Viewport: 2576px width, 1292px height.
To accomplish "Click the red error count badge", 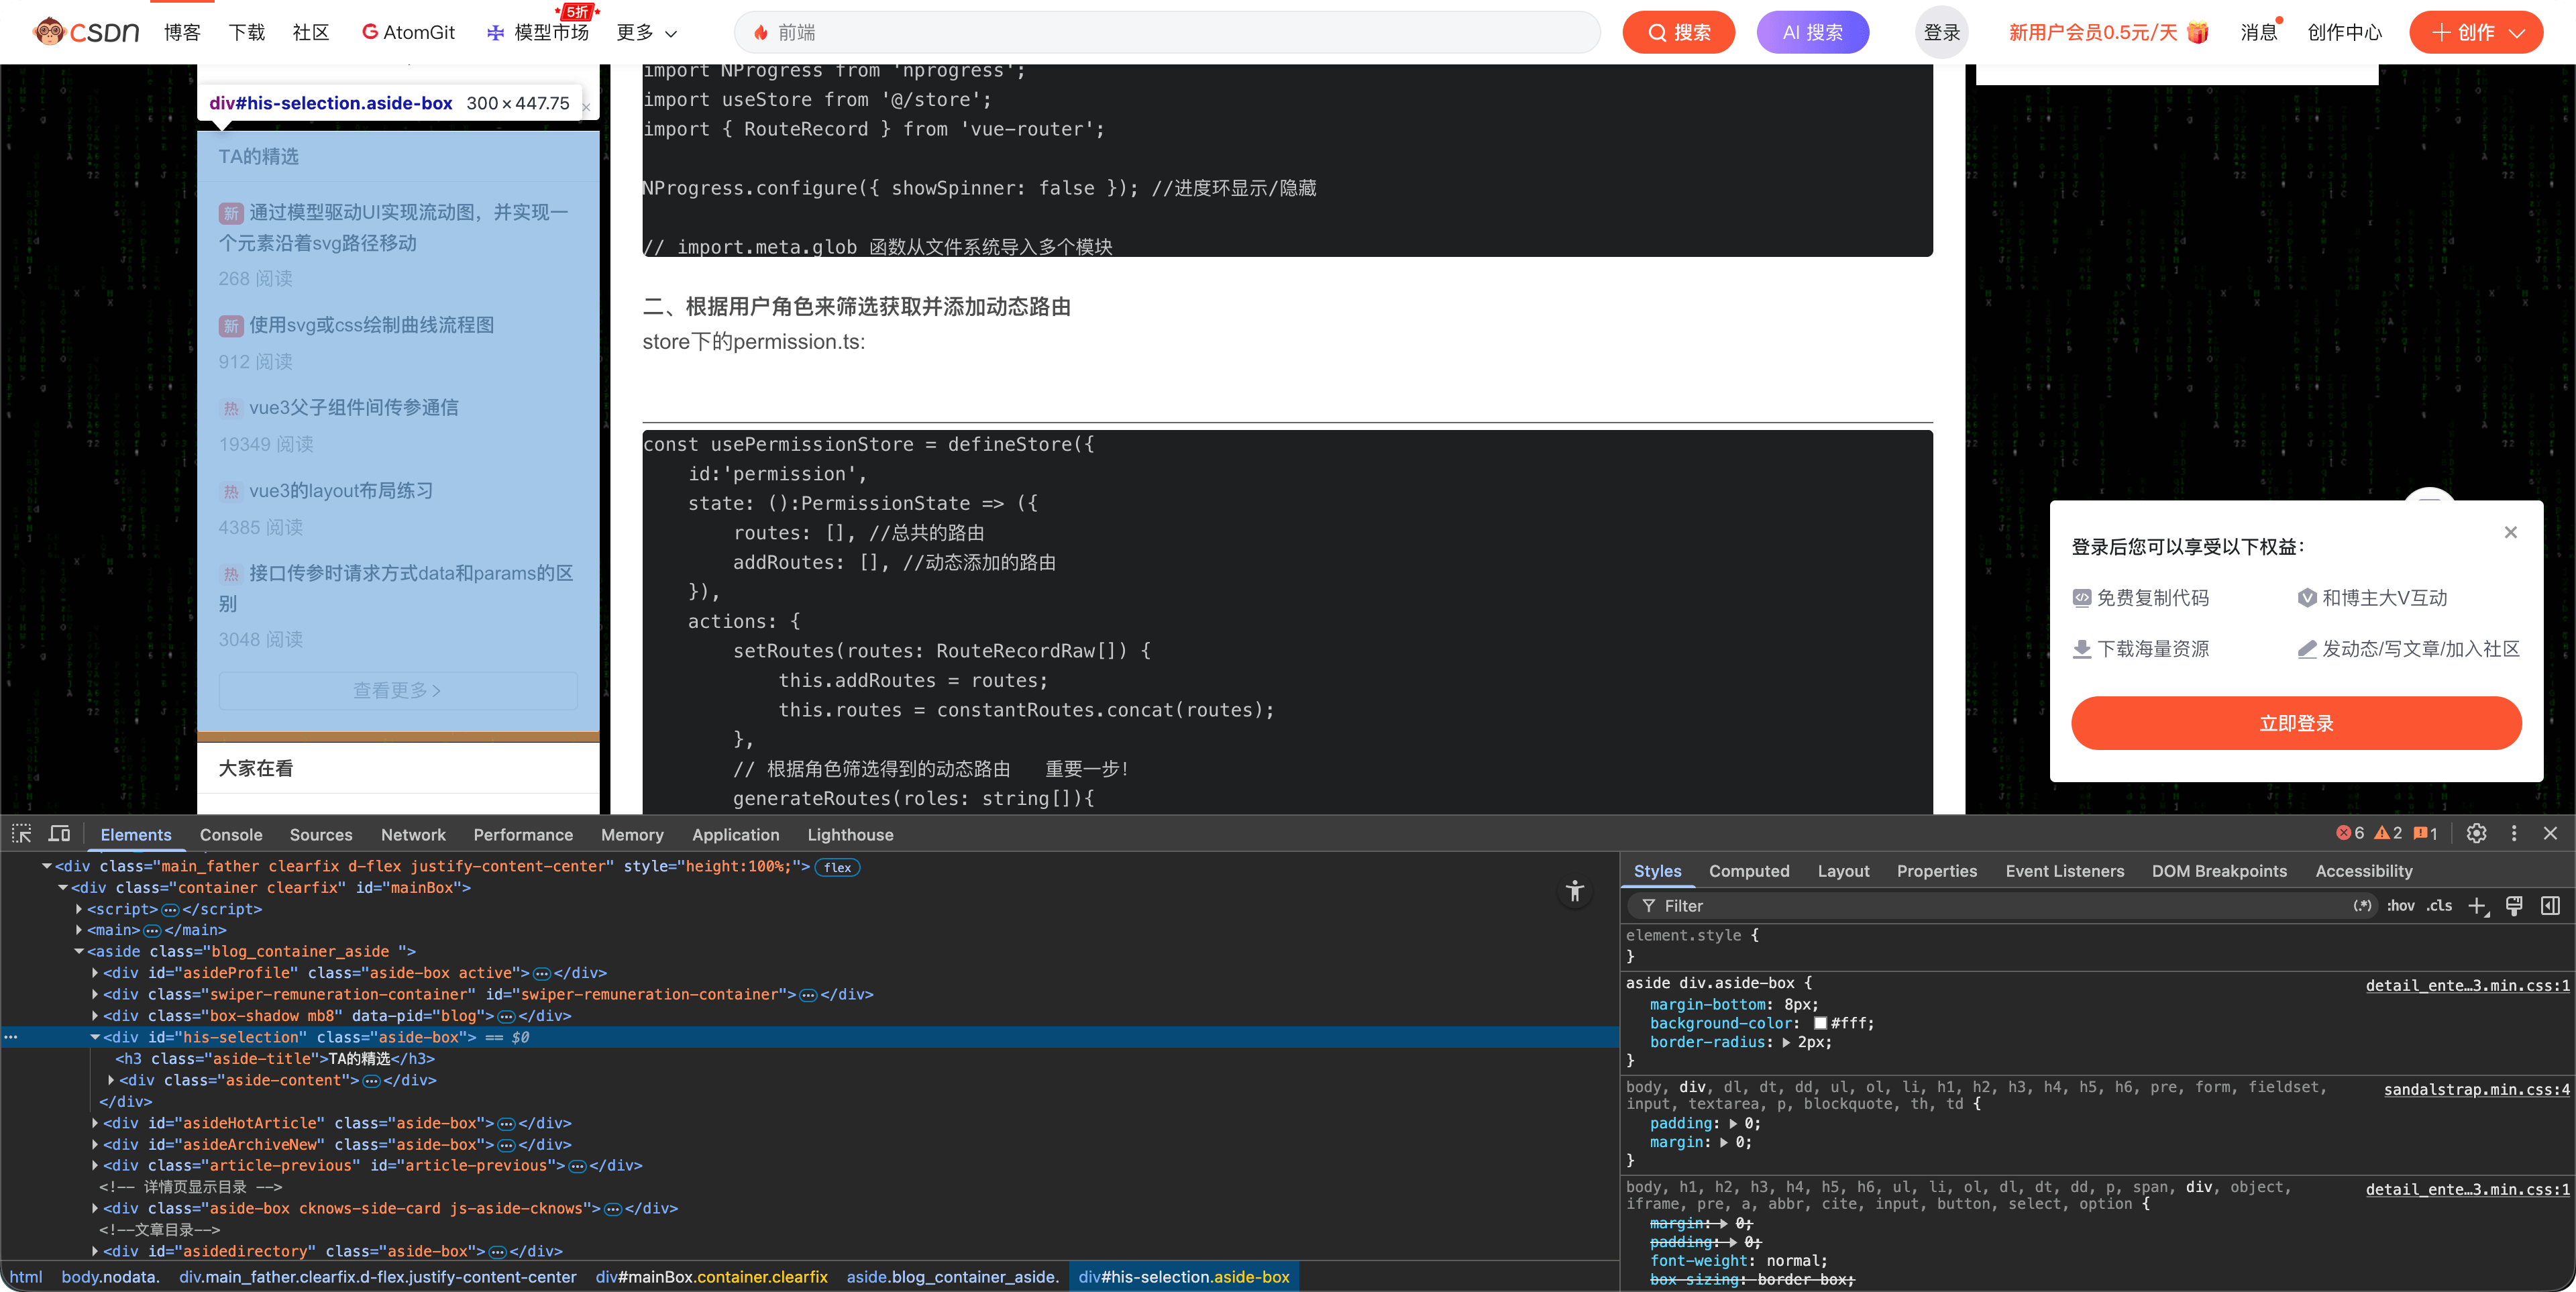I will [x=2350, y=833].
